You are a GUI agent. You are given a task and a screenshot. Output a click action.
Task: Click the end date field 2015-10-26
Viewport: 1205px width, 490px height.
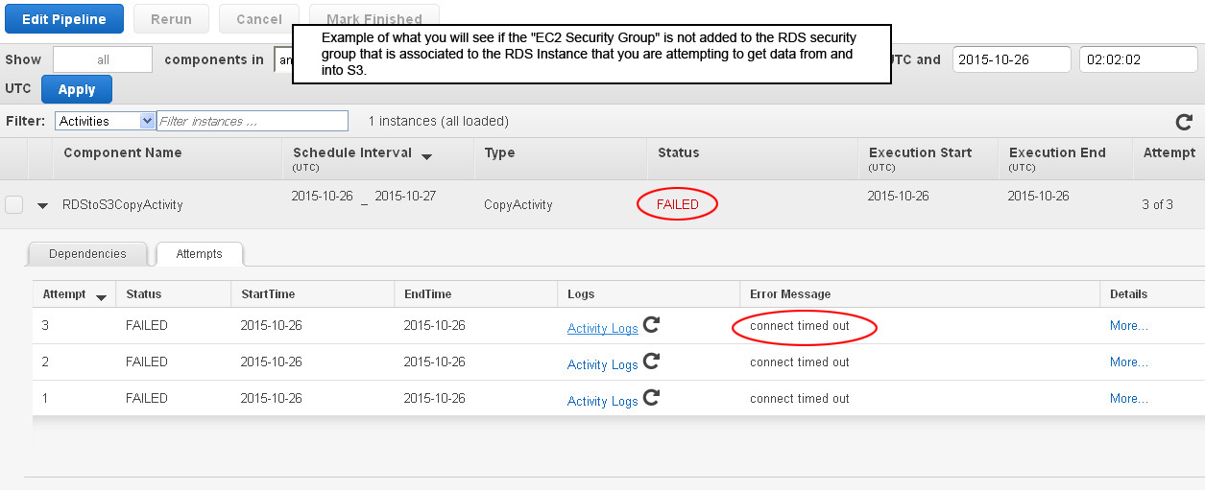pos(1012,59)
